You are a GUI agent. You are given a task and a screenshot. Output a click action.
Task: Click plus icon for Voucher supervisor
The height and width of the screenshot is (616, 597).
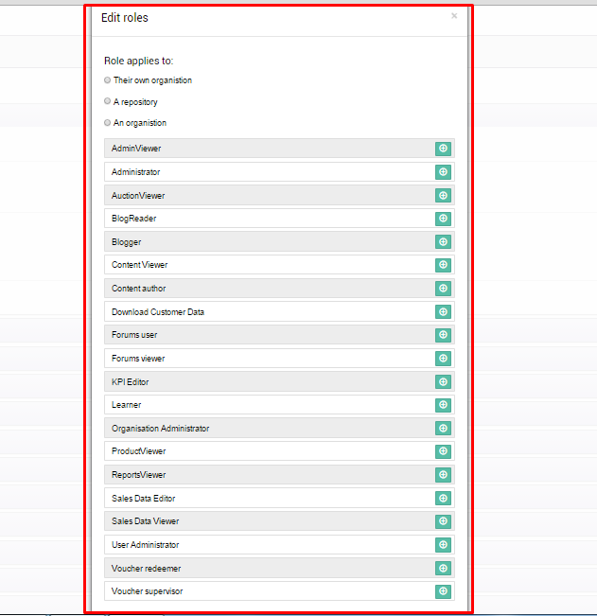[443, 591]
